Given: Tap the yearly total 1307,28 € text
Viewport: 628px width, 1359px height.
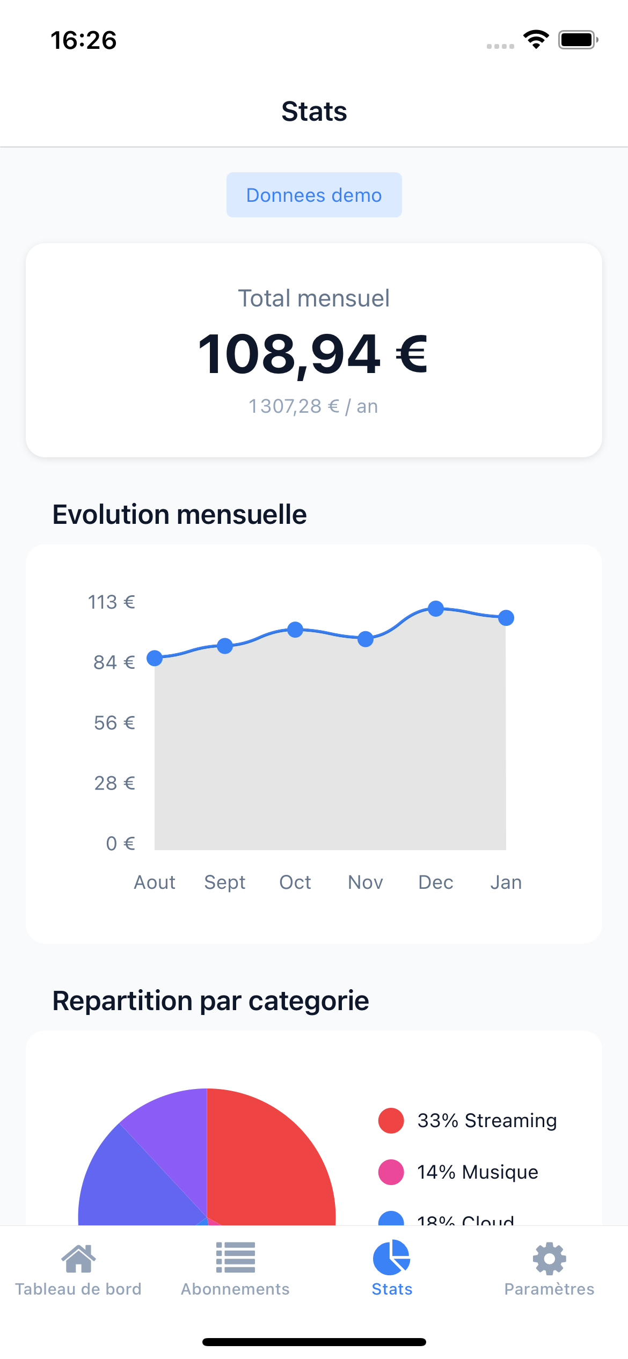Looking at the screenshot, I should (x=313, y=406).
